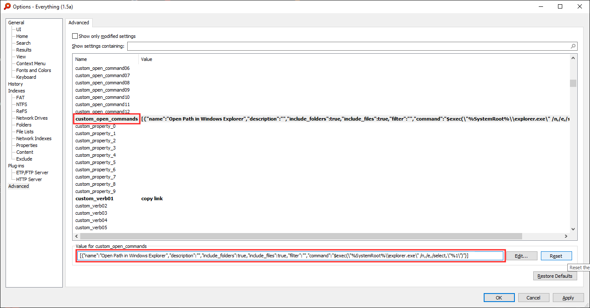
Task: Click the search magnifier icon in settings filter
Action: [573, 46]
